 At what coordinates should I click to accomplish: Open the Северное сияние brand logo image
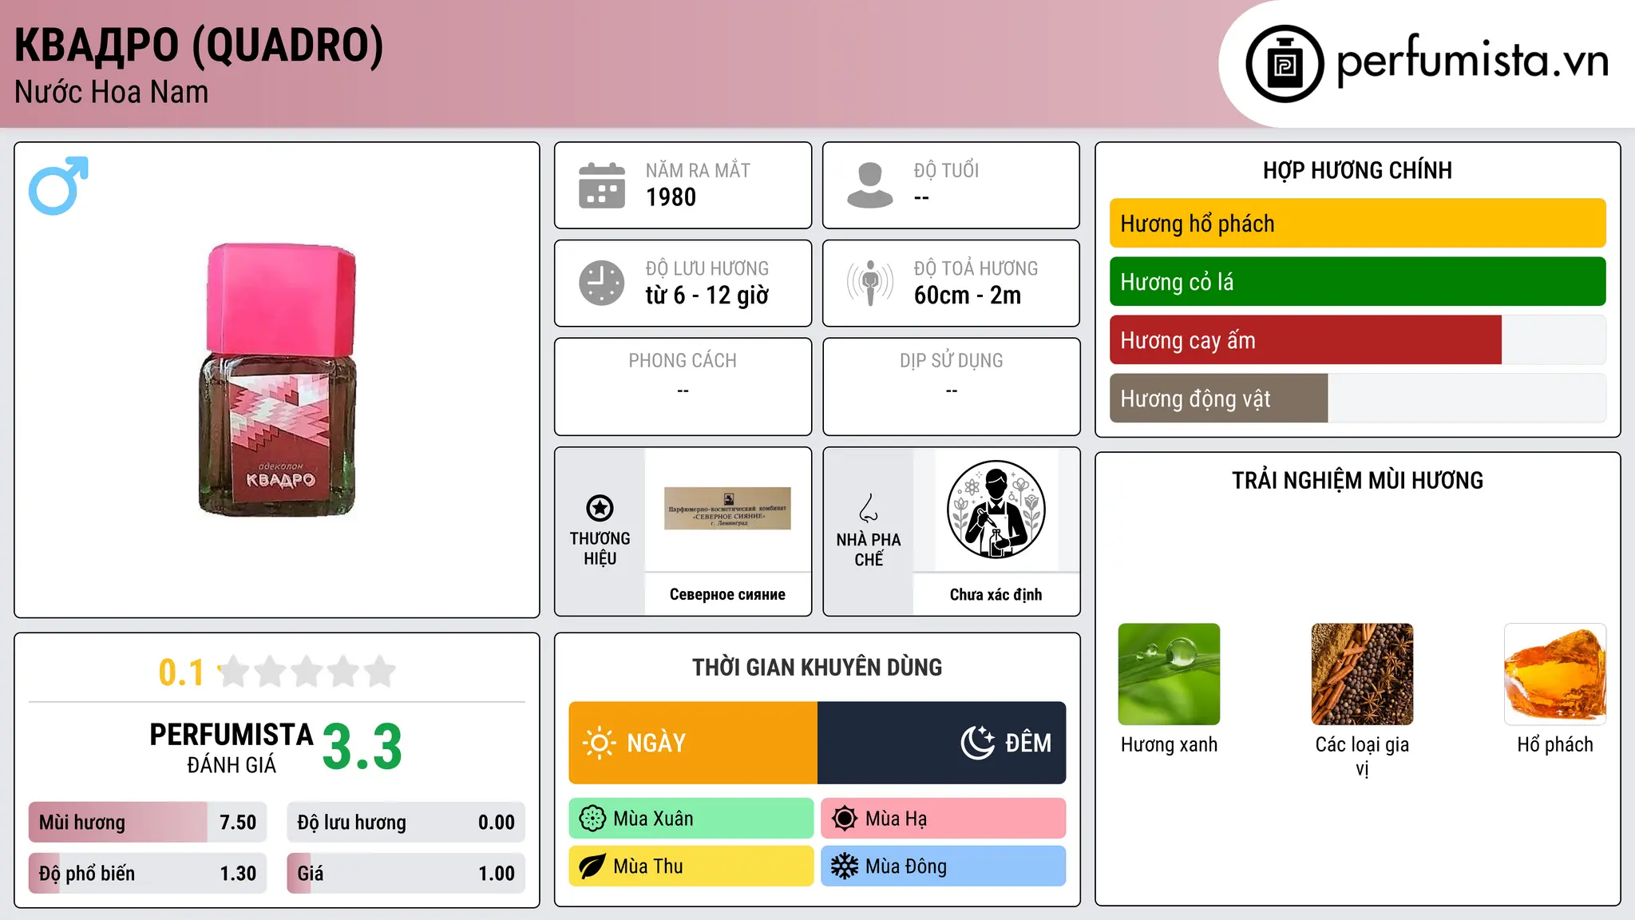click(727, 509)
